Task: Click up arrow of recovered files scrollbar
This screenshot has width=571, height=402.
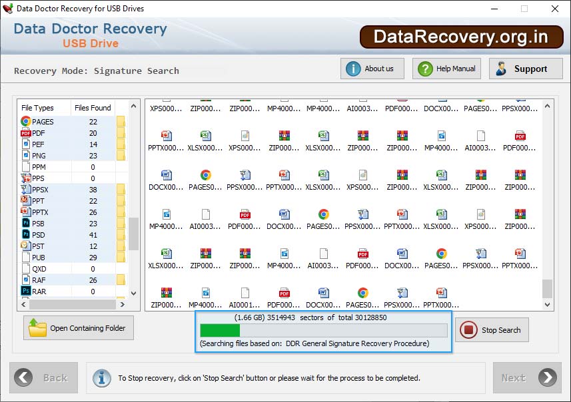Action: tap(547, 106)
